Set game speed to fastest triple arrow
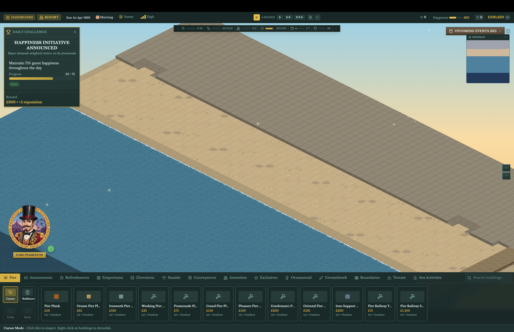 click(299, 17)
